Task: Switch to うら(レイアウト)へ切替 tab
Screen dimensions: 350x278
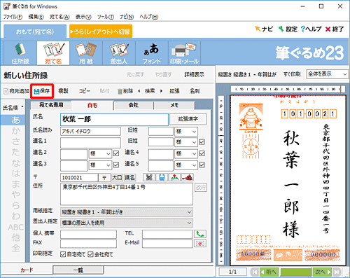Action: tap(101, 32)
